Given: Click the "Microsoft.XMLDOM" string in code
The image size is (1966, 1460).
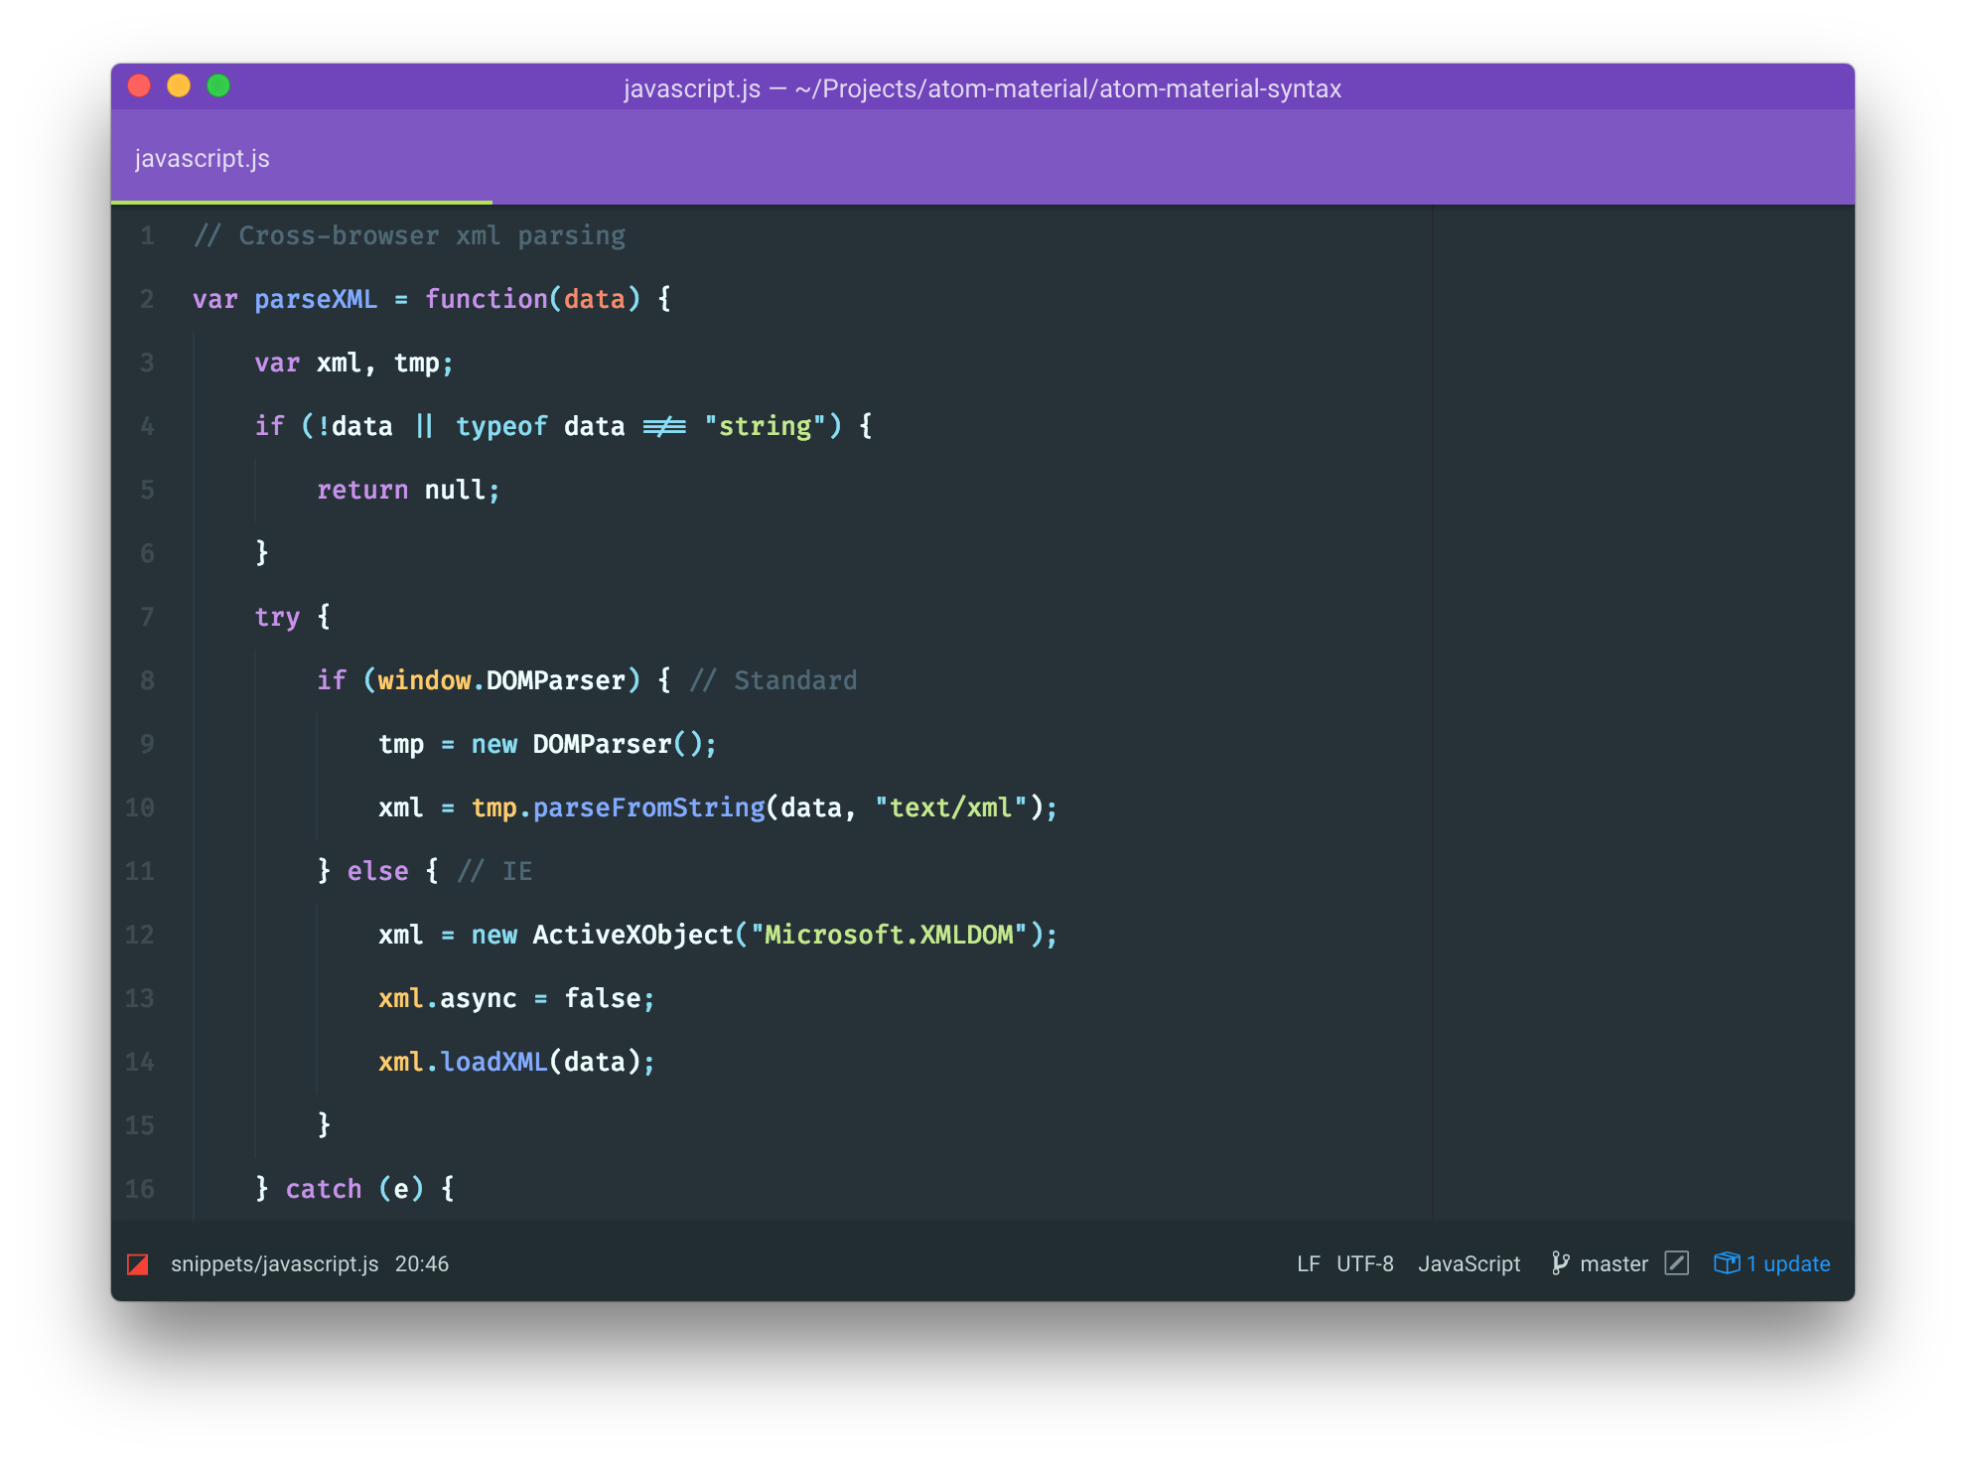Looking at the screenshot, I should point(889,935).
